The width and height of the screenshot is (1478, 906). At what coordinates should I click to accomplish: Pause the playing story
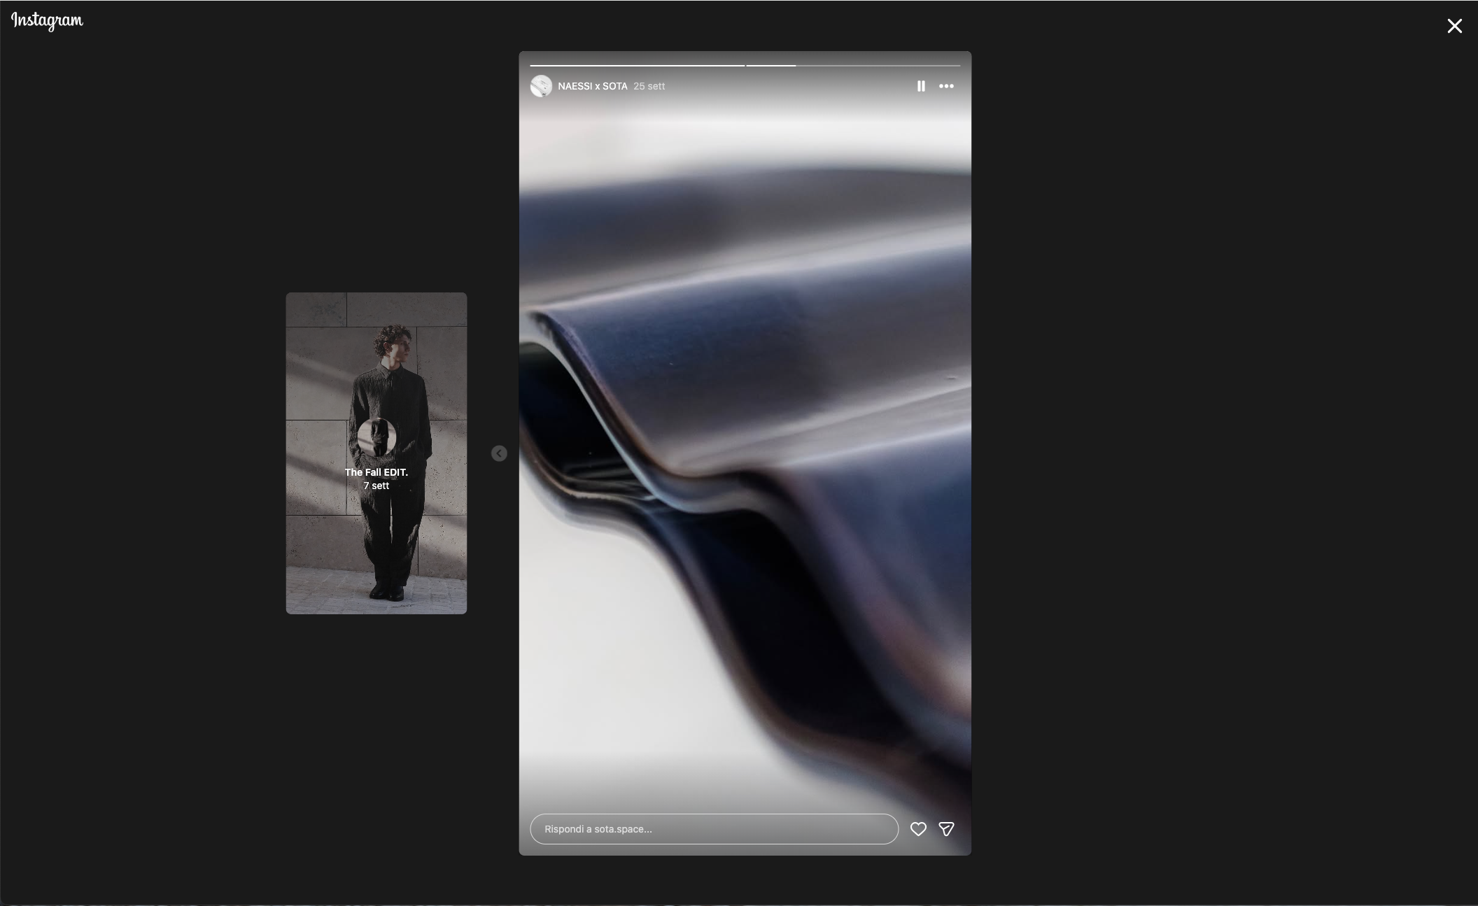(921, 86)
